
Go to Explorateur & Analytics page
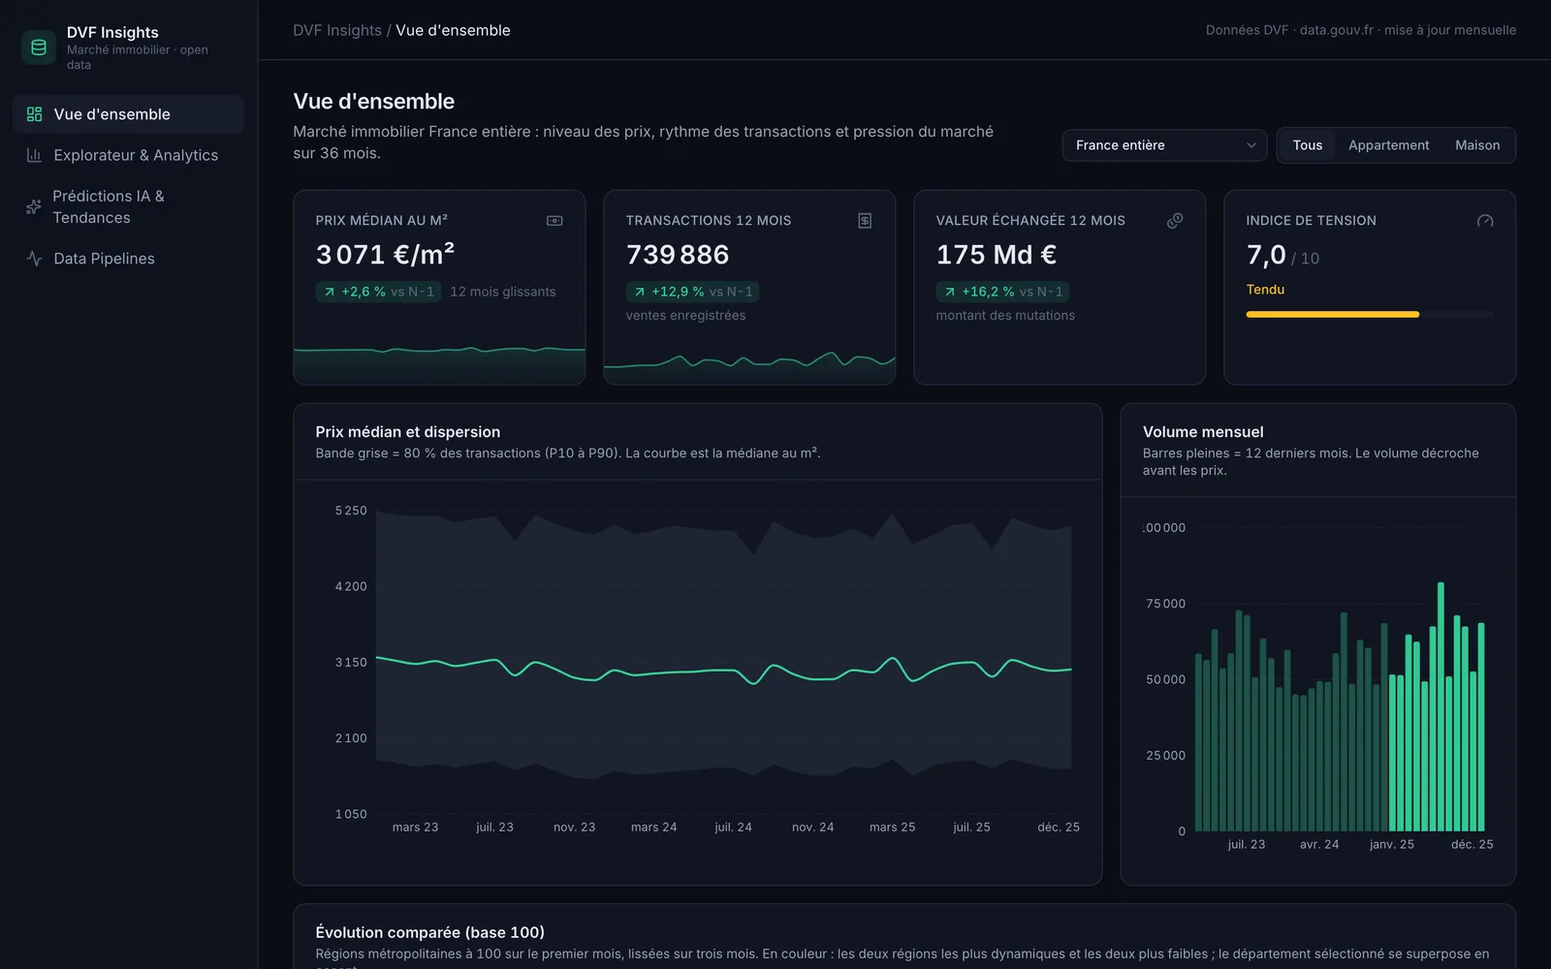pos(128,155)
